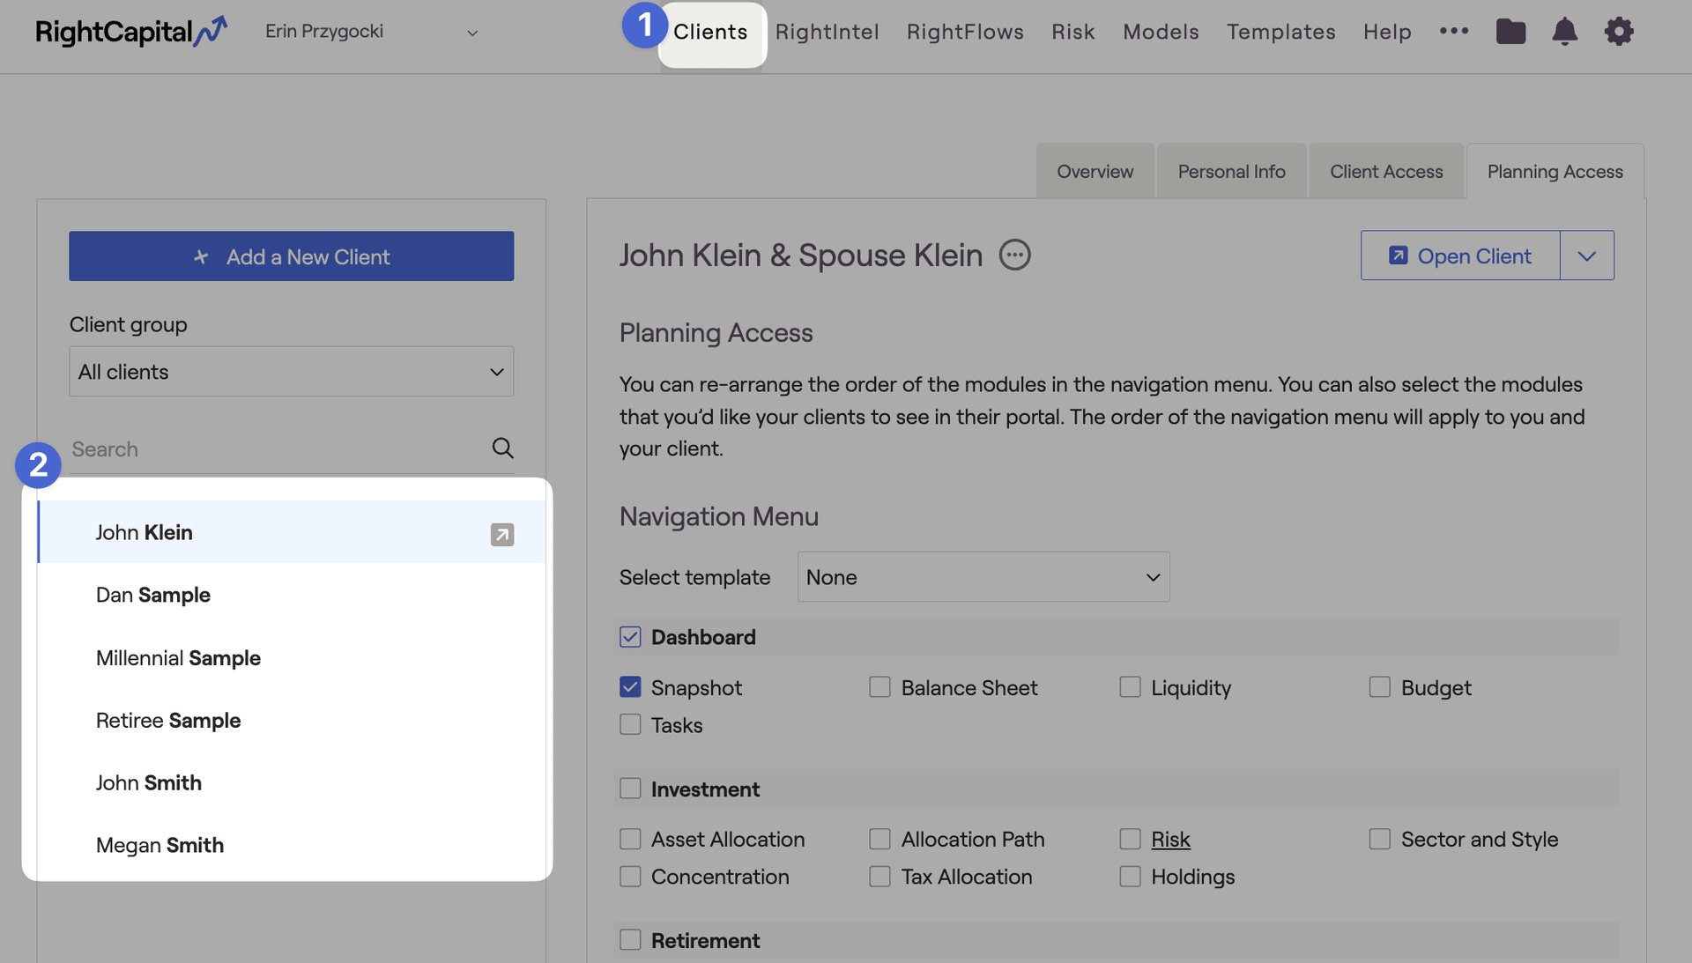1692x963 pixels.
Task: Select John Klein in client list
Action: [x=292, y=532]
